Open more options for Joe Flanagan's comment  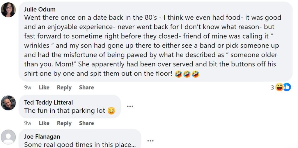pyautogui.click(x=150, y=141)
